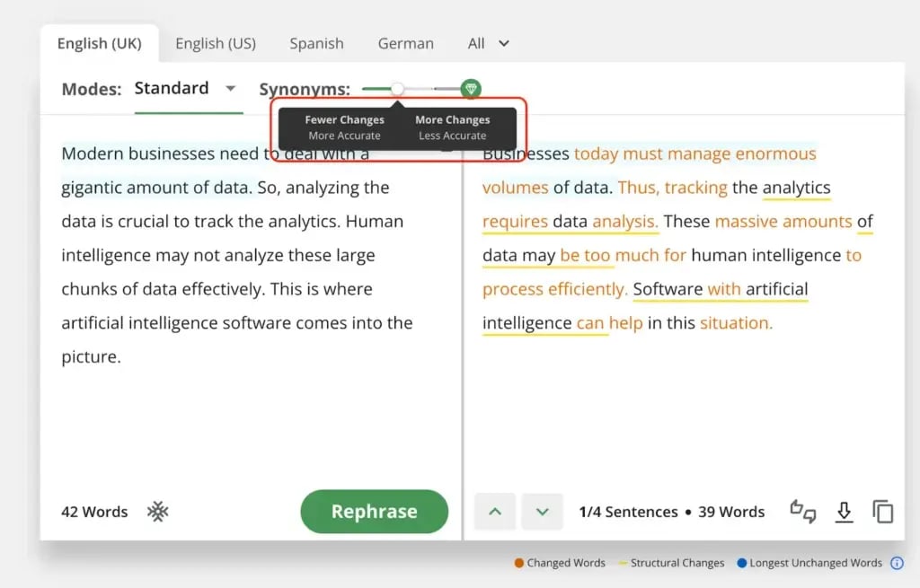Click the snowflake freeze words icon
The height and width of the screenshot is (588, 920).
tap(158, 512)
